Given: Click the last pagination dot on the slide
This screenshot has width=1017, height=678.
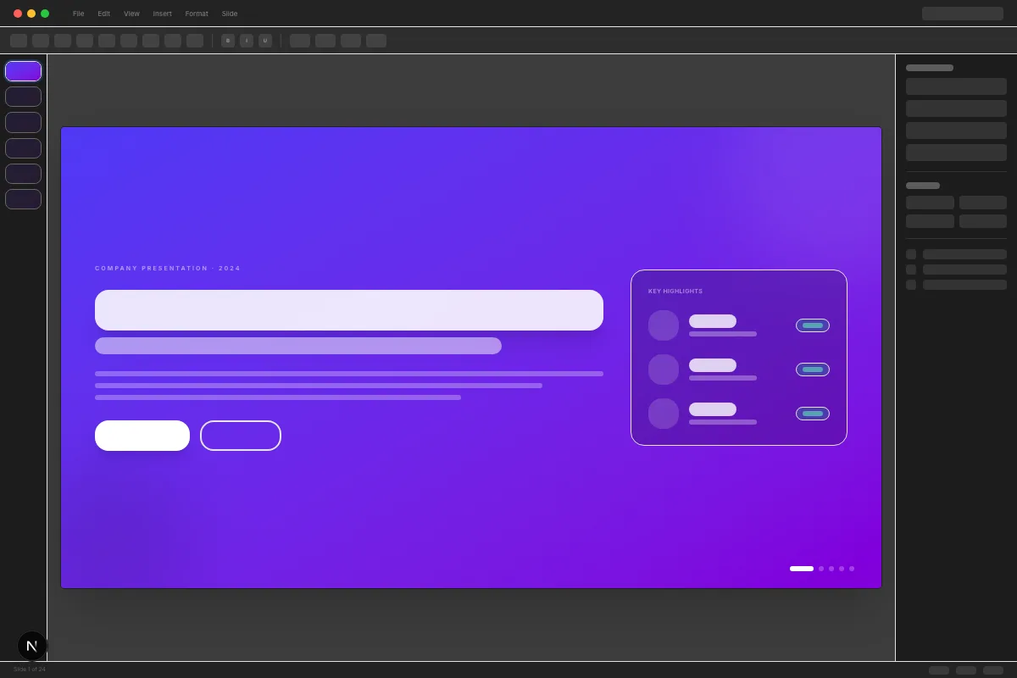Looking at the screenshot, I should pyautogui.click(x=852, y=569).
